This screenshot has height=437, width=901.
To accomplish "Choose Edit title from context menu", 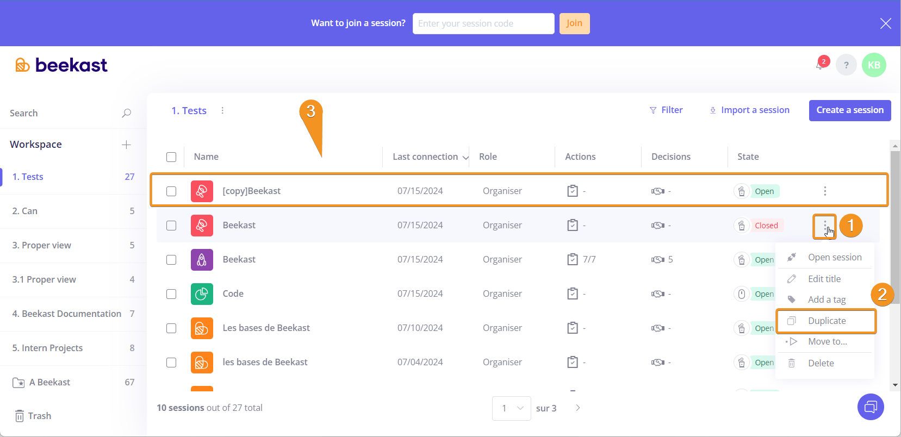I will 825,279.
